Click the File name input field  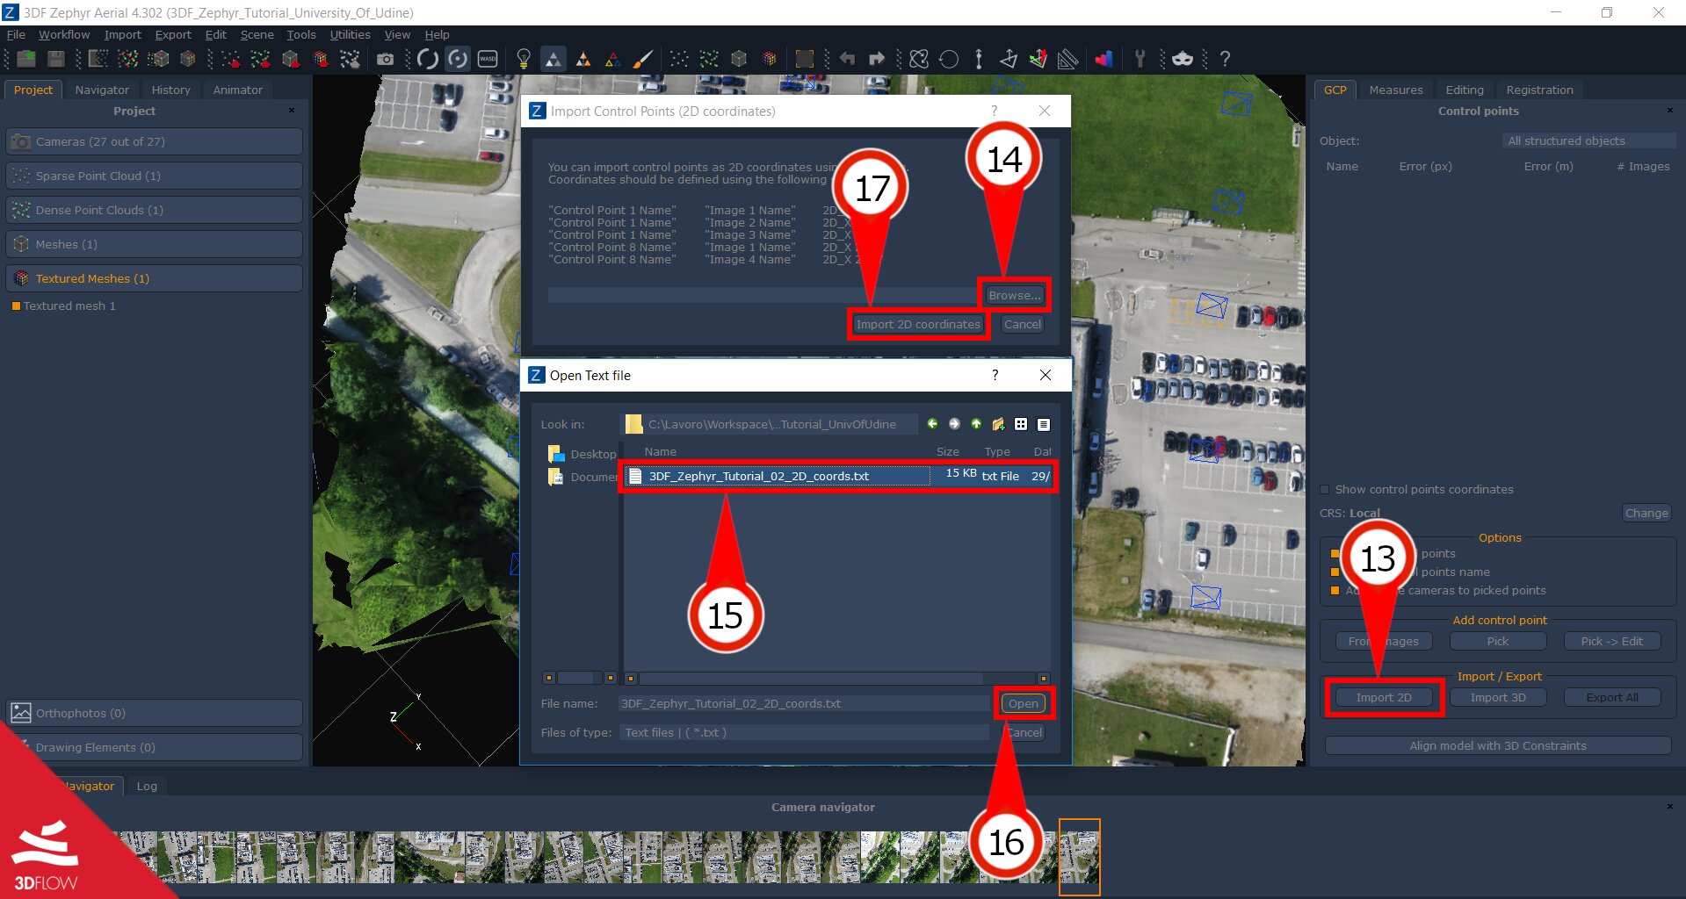804,703
